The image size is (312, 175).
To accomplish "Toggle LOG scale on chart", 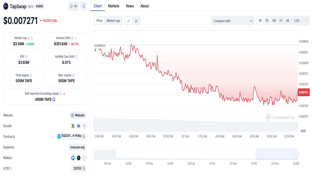I will coord(297,21).
